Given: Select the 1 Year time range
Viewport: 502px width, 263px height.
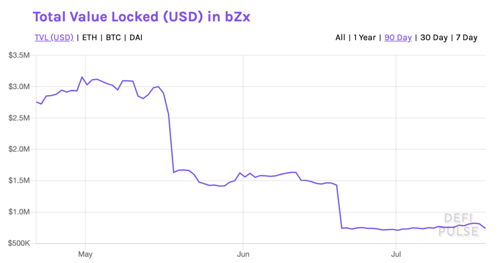Looking at the screenshot, I should coord(364,37).
